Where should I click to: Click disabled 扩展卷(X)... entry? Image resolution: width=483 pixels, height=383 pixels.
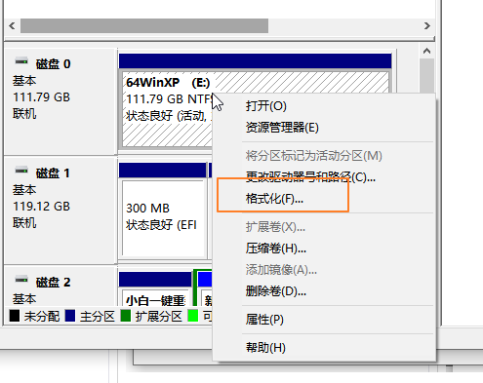coord(275,227)
